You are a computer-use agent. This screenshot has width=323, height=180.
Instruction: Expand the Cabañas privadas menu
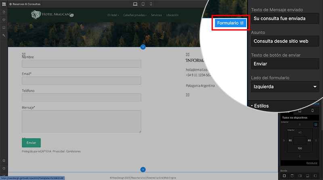pyautogui.click(x=135, y=15)
